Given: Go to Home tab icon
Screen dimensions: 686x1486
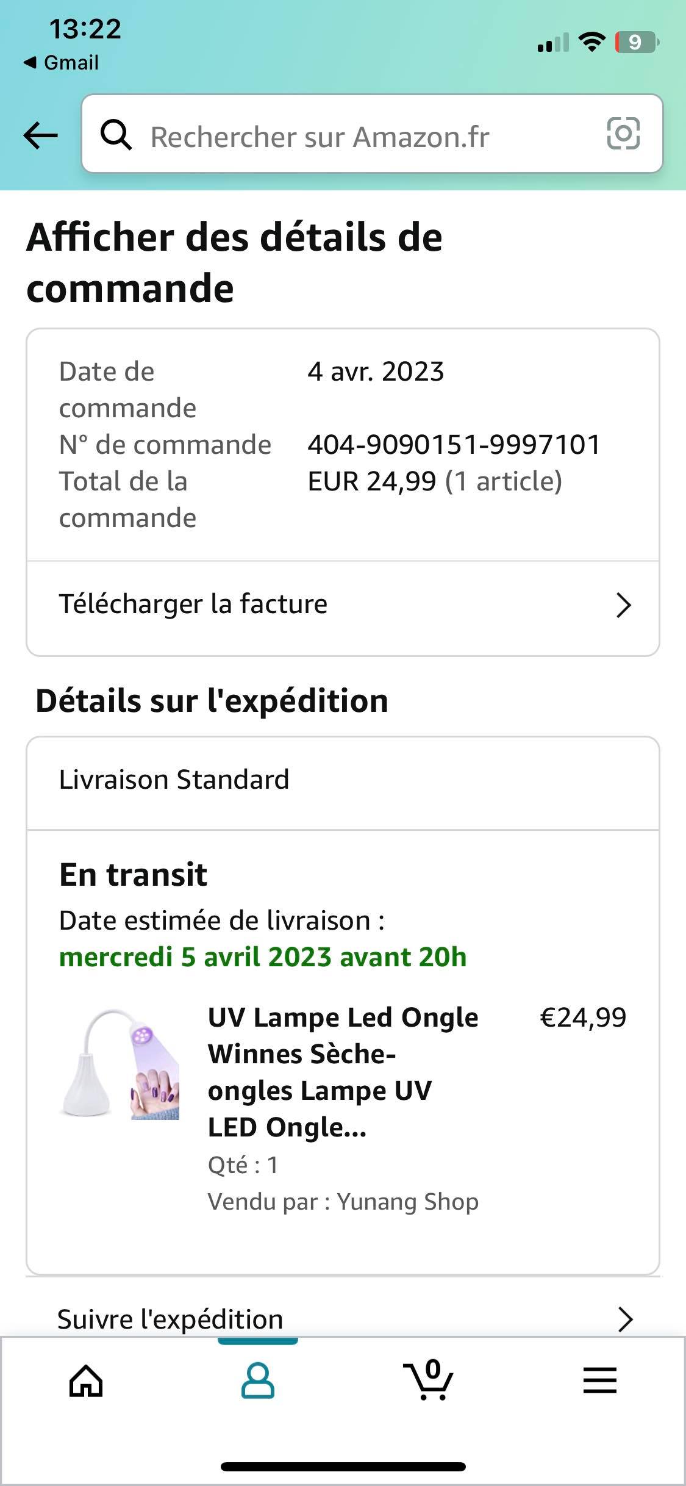Looking at the screenshot, I should pos(86,1380).
